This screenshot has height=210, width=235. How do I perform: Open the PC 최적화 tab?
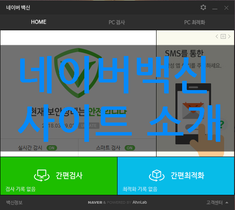click(195, 22)
